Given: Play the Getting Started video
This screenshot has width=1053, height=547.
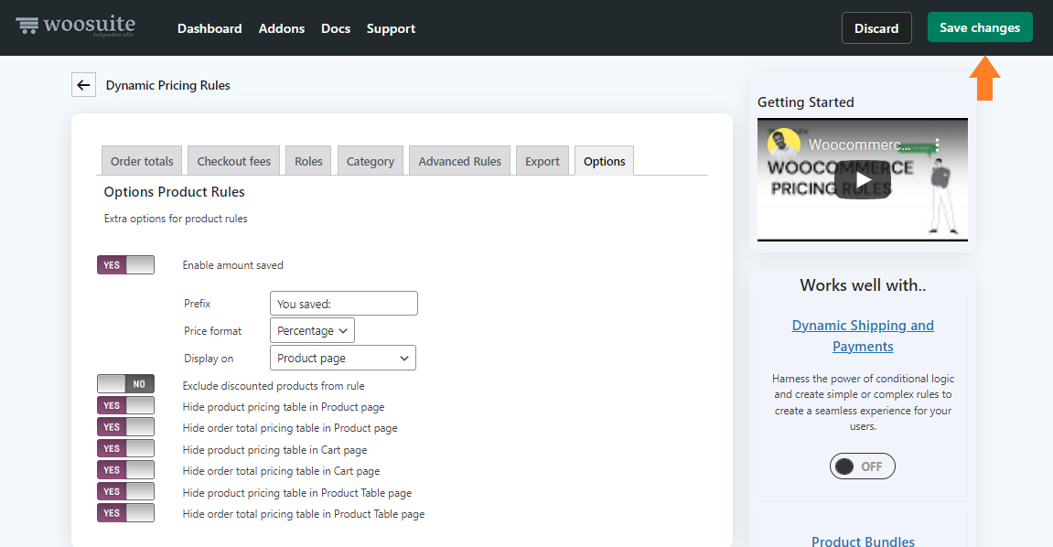Looking at the screenshot, I should click(x=863, y=180).
